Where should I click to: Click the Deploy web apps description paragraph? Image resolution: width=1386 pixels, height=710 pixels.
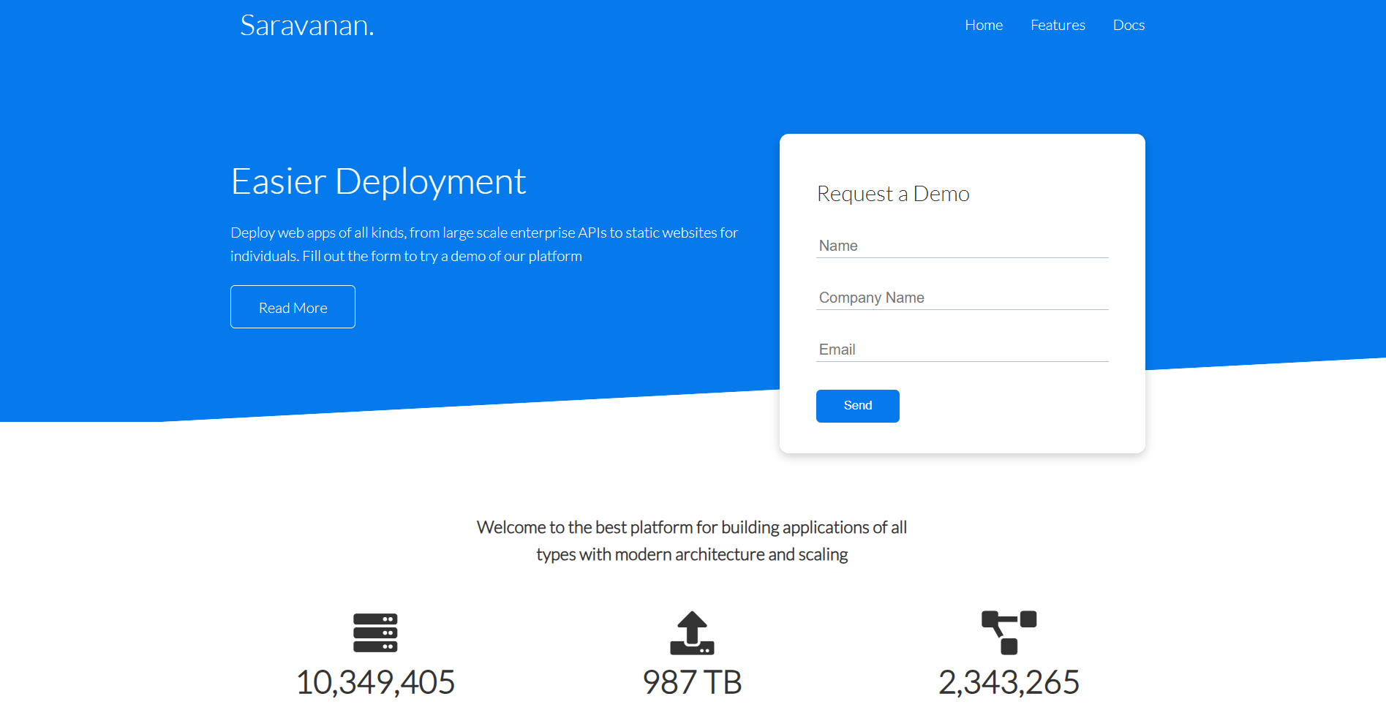click(484, 244)
